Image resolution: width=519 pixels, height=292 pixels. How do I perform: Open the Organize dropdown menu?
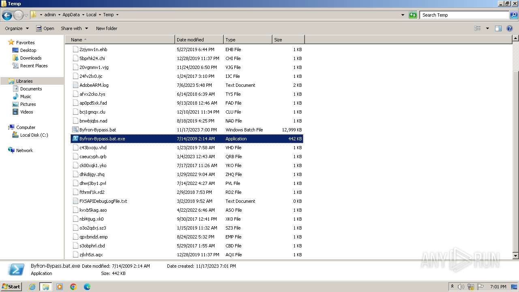coord(17,28)
